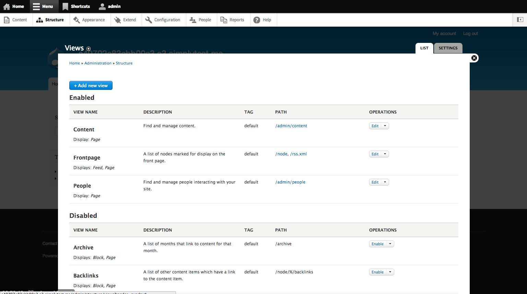The width and height of the screenshot is (527, 294).
Task: Open the Shortcuts bookmark icon
Action: [65, 7]
